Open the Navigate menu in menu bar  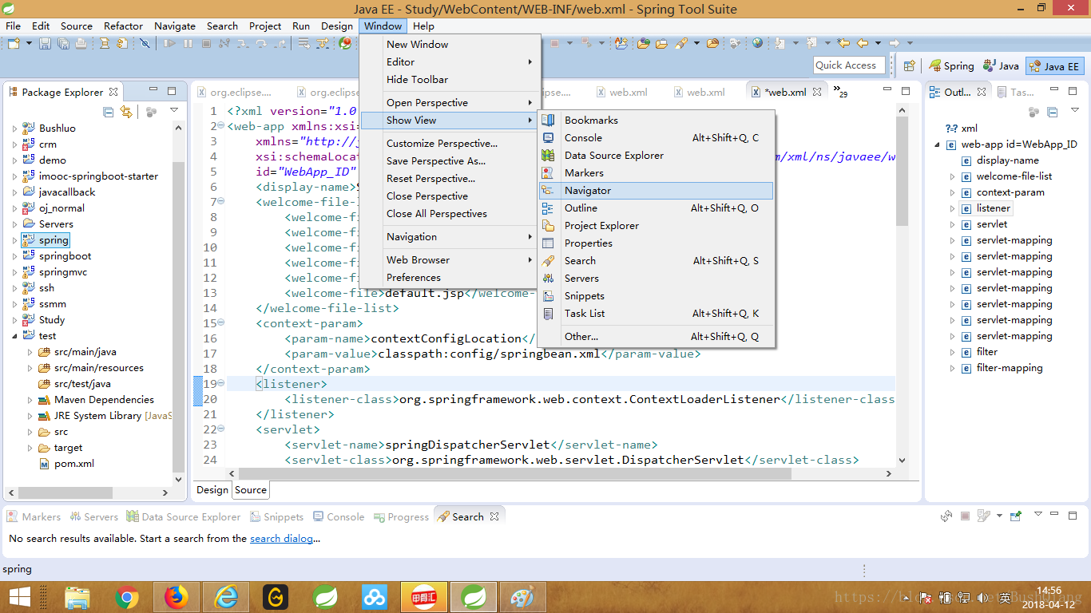tap(175, 26)
